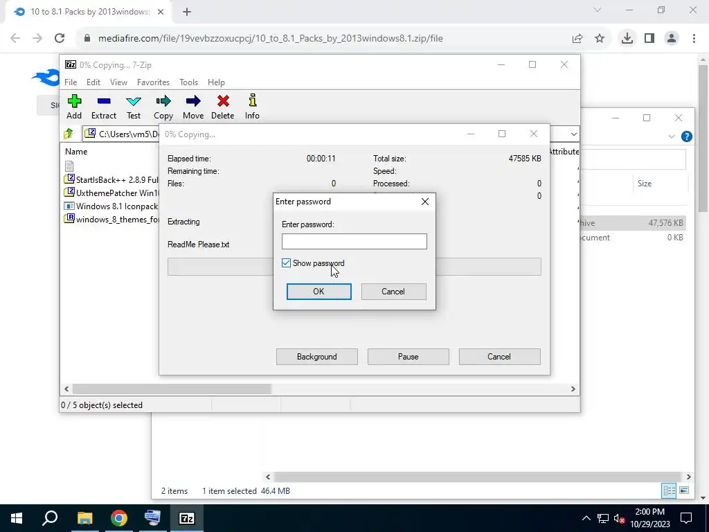Open the Chrome downloads icon
The width and height of the screenshot is (709, 532).
pos(627,38)
